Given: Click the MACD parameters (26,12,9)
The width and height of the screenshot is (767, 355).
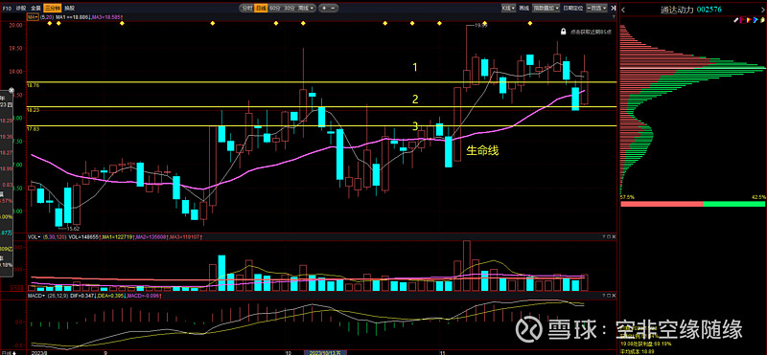Looking at the screenshot, I should (58, 296).
